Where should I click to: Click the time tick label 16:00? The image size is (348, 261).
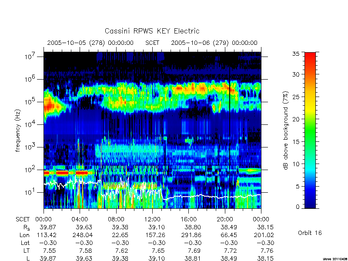click(x=189, y=219)
